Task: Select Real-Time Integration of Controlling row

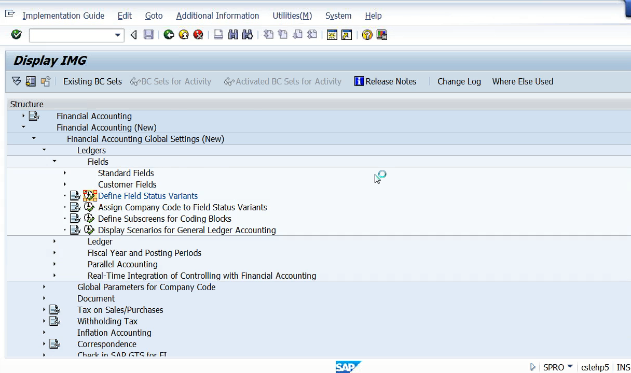Action: click(x=202, y=276)
